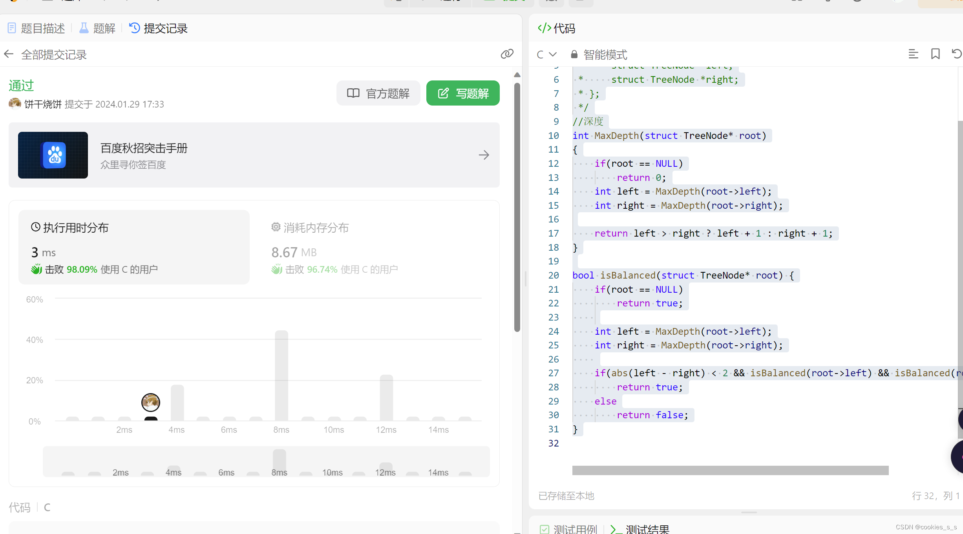Click the user avatar marker on chart
This screenshot has width=963, height=534.
150,402
